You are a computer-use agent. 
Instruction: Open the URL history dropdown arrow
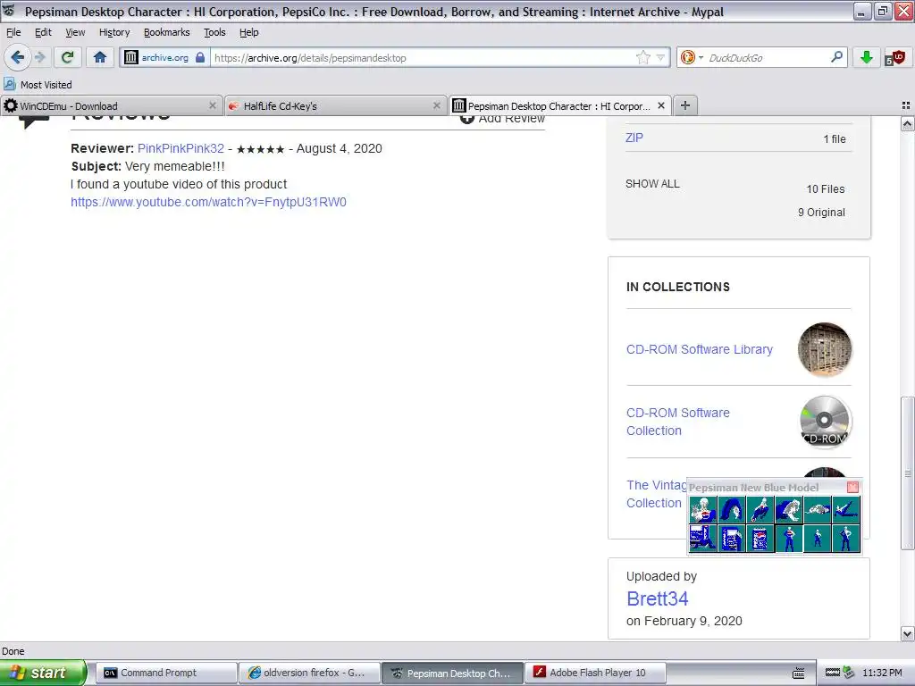[660, 57]
